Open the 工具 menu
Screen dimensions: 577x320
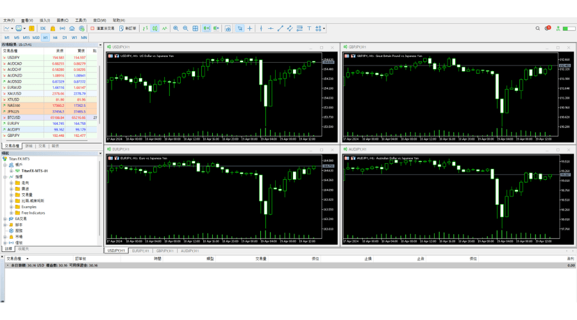80,20
